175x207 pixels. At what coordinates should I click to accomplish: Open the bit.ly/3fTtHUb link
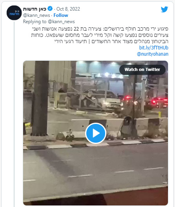pos(154,48)
